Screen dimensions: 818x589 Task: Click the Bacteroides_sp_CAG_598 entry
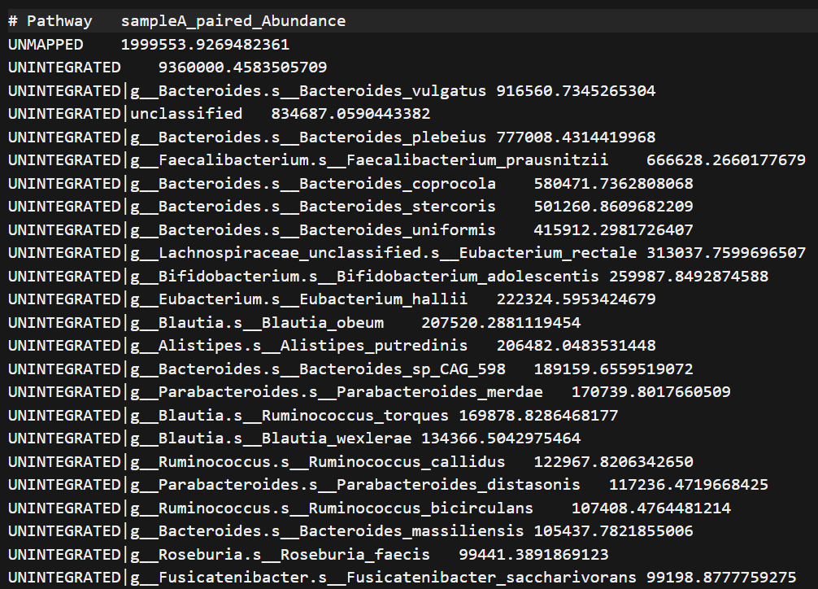click(x=402, y=369)
